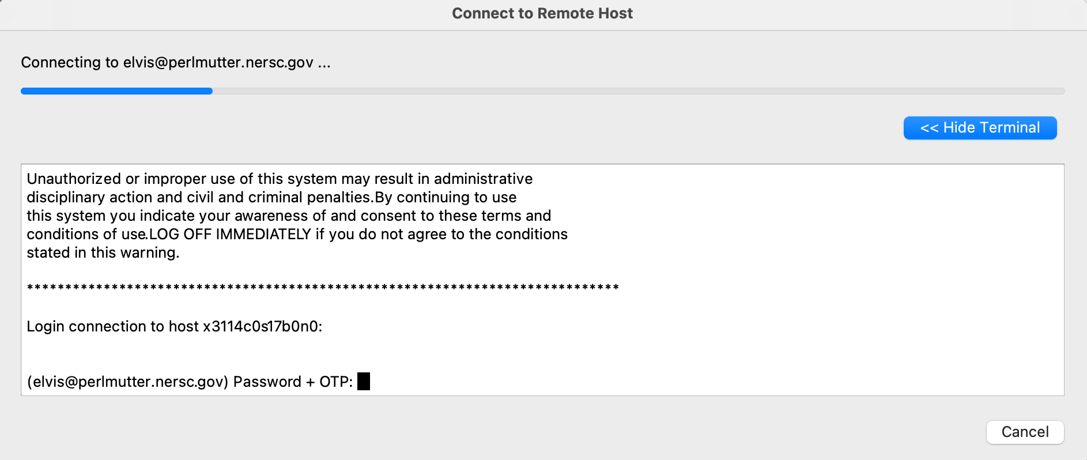Click the Password + OTP input cursor
Viewport: 1087px width, 460px height.
click(364, 381)
